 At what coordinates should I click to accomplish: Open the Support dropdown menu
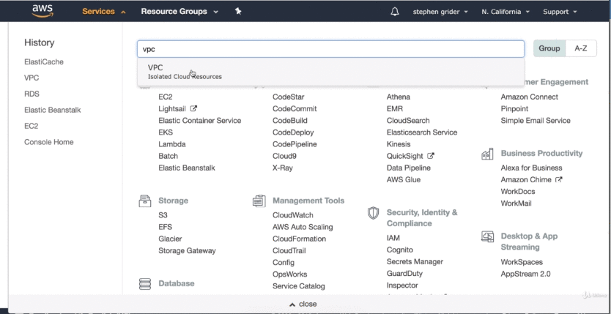[560, 12]
